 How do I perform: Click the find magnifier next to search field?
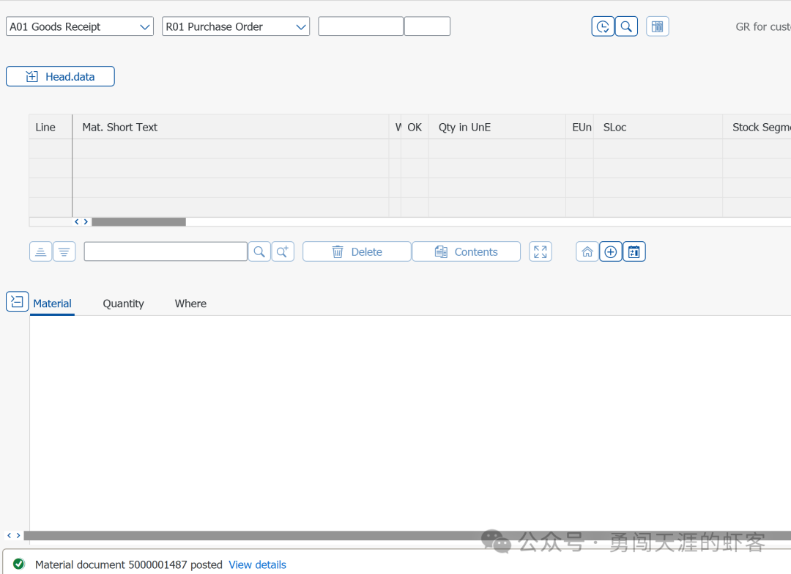coord(259,251)
